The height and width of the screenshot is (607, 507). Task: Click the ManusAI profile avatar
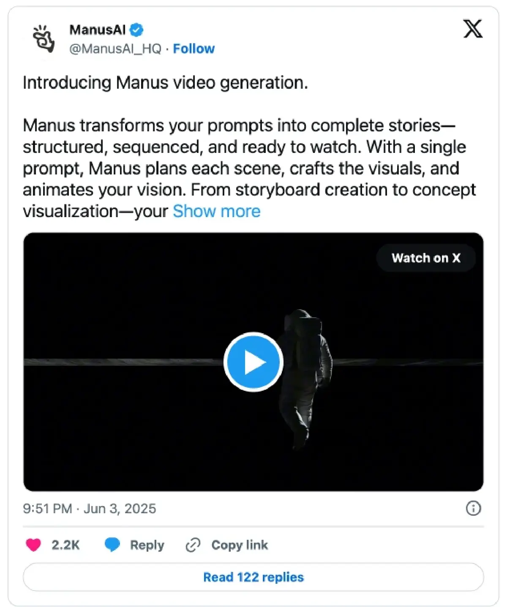point(44,39)
